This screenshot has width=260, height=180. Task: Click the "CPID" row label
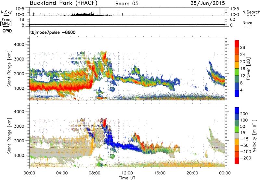[x=7, y=31]
